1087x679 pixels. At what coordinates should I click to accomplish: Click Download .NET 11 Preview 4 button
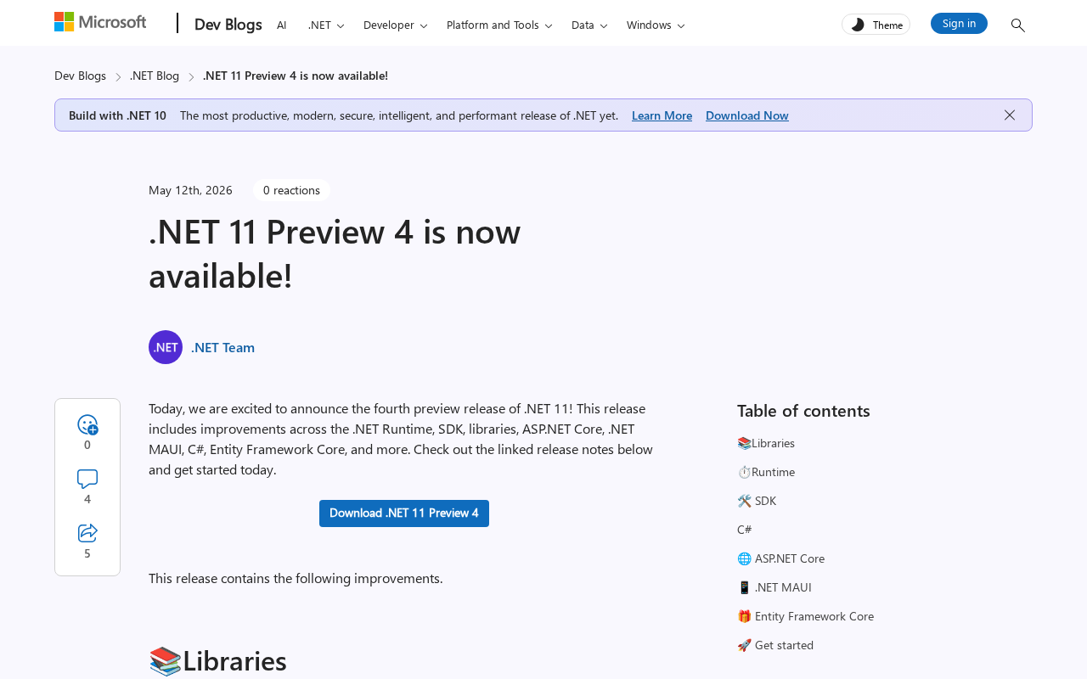(x=404, y=513)
